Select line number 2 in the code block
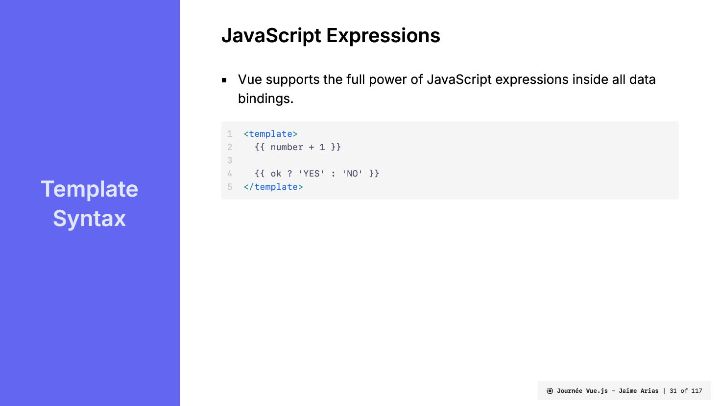Screen dimensions: 720x406 point(230,147)
